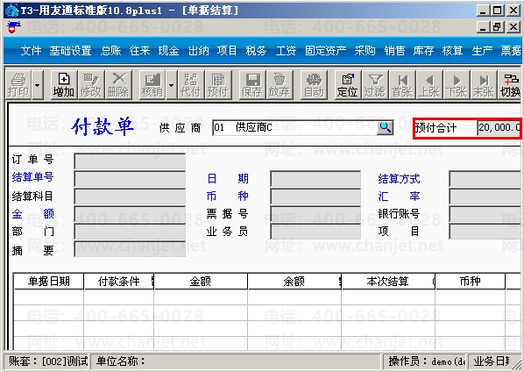
Task: Switch view with the 切换 icon
Action: [x=510, y=85]
